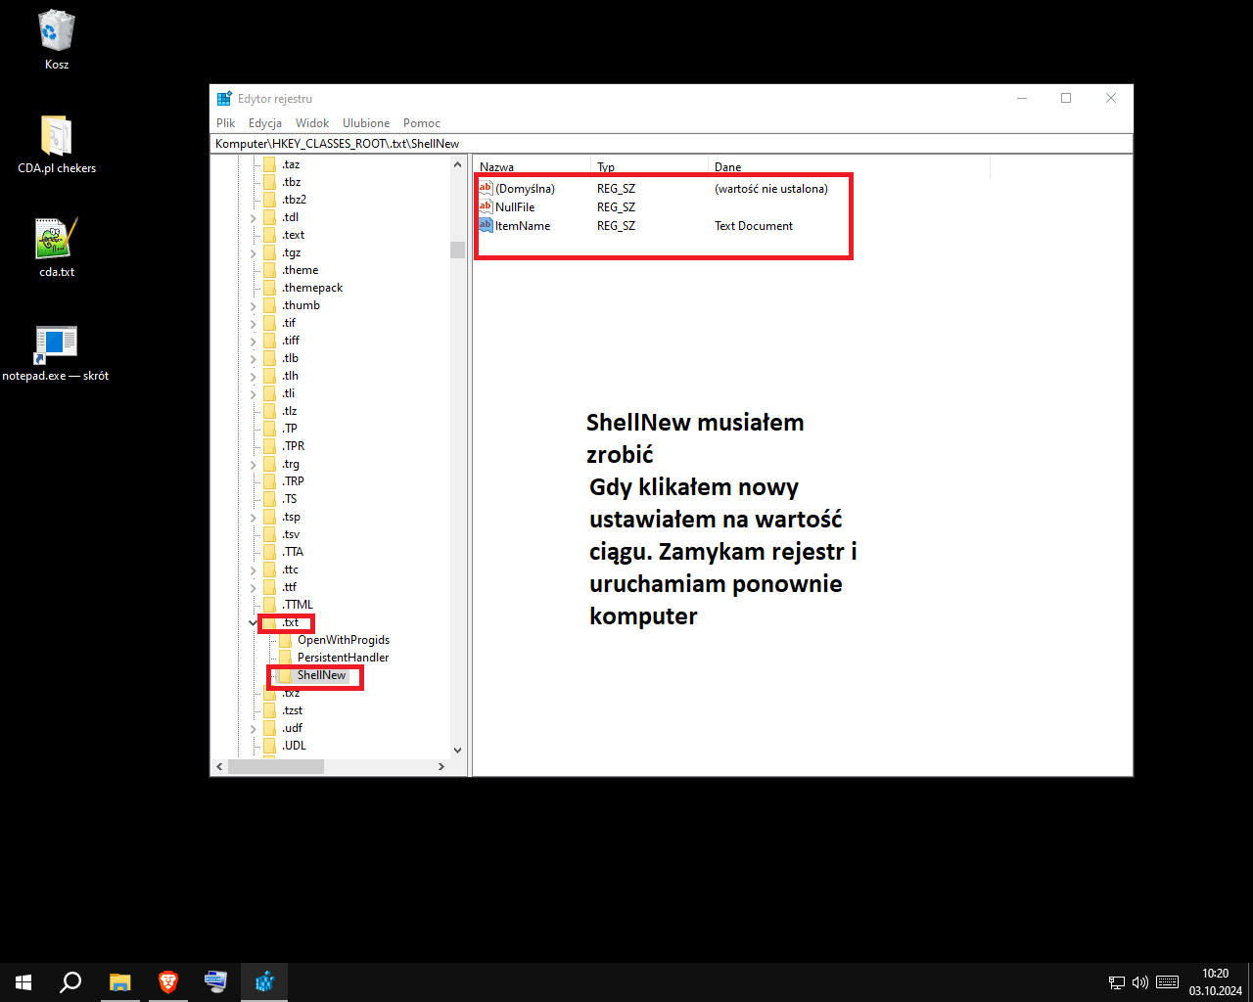Screen dimensions: 1253x1002
Task: Select the (Domyślna) value icon
Action: (486, 188)
